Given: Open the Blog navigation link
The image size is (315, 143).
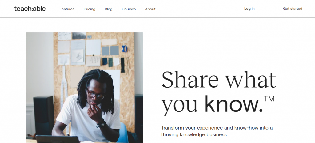Looking at the screenshot, I should click(x=108, y=9).
